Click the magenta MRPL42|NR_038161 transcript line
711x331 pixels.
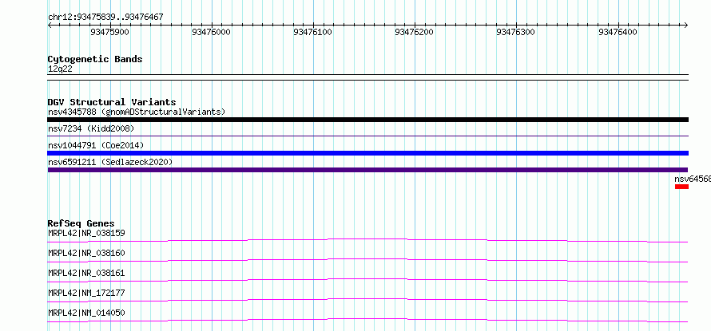point(367,280)
